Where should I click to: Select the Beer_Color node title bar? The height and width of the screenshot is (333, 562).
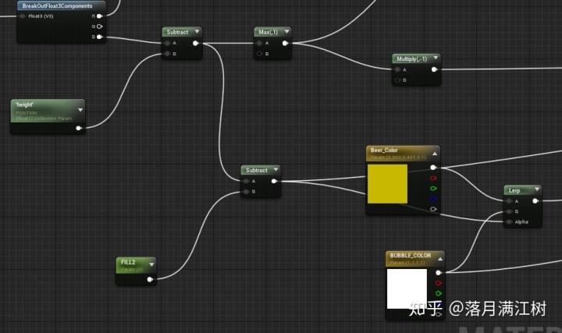coord(403,154)
